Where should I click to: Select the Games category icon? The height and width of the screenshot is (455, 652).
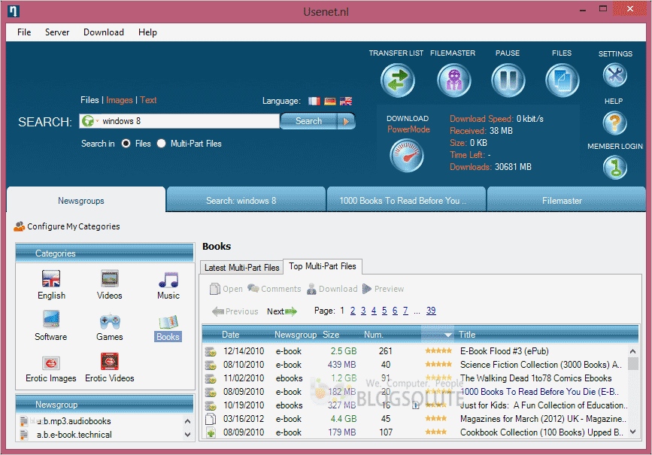(110, 321)
